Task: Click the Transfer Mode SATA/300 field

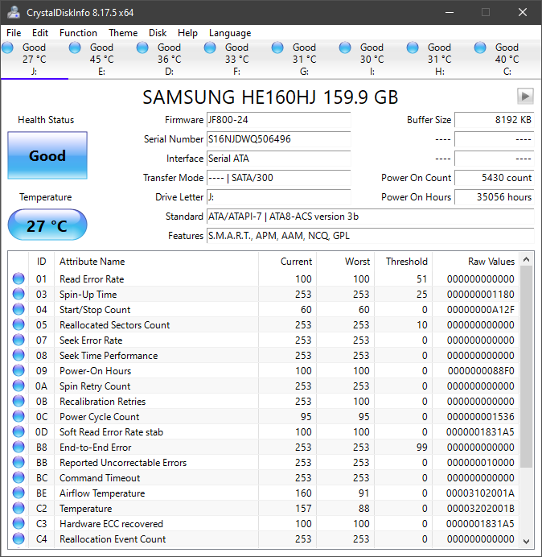Action: pyautogui.click(x=278, y=178)
